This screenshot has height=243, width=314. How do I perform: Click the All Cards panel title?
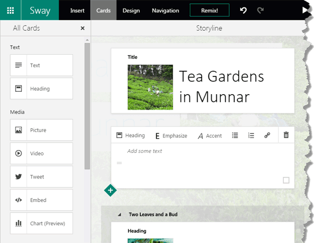(26, 28)
